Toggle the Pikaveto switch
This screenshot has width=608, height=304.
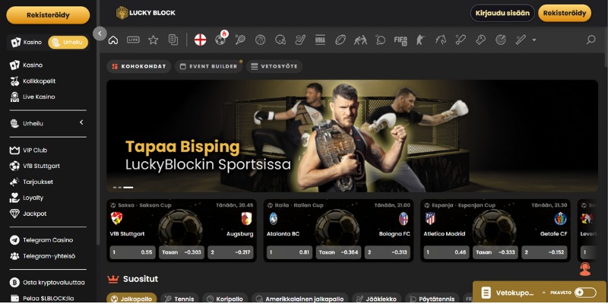point(584,293)
